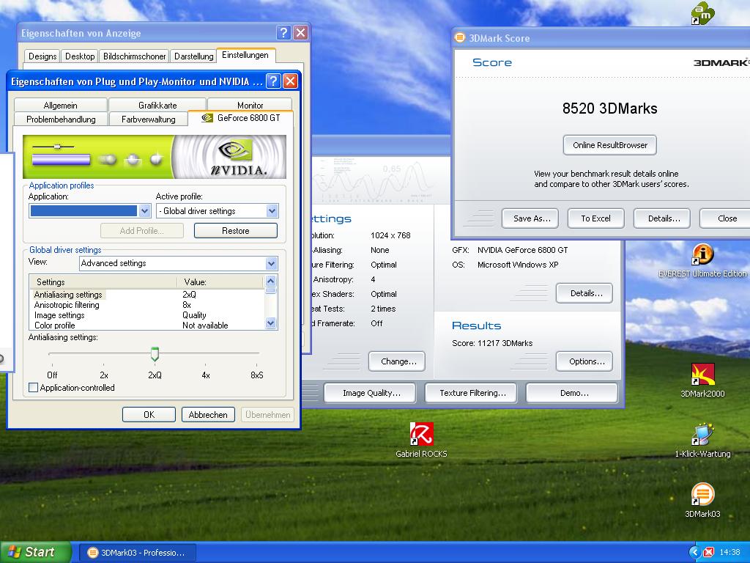
Task: Click the Abbrechen button
Action: [208, 414]
